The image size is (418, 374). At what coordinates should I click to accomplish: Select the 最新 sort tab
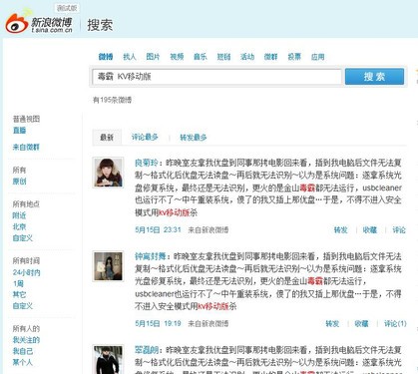click(x=107, y=138)
